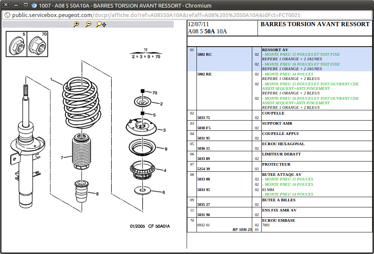Click the zoom out magnifier icon
The height and width of the screenshot is (254, 374).
click(88, 24)
